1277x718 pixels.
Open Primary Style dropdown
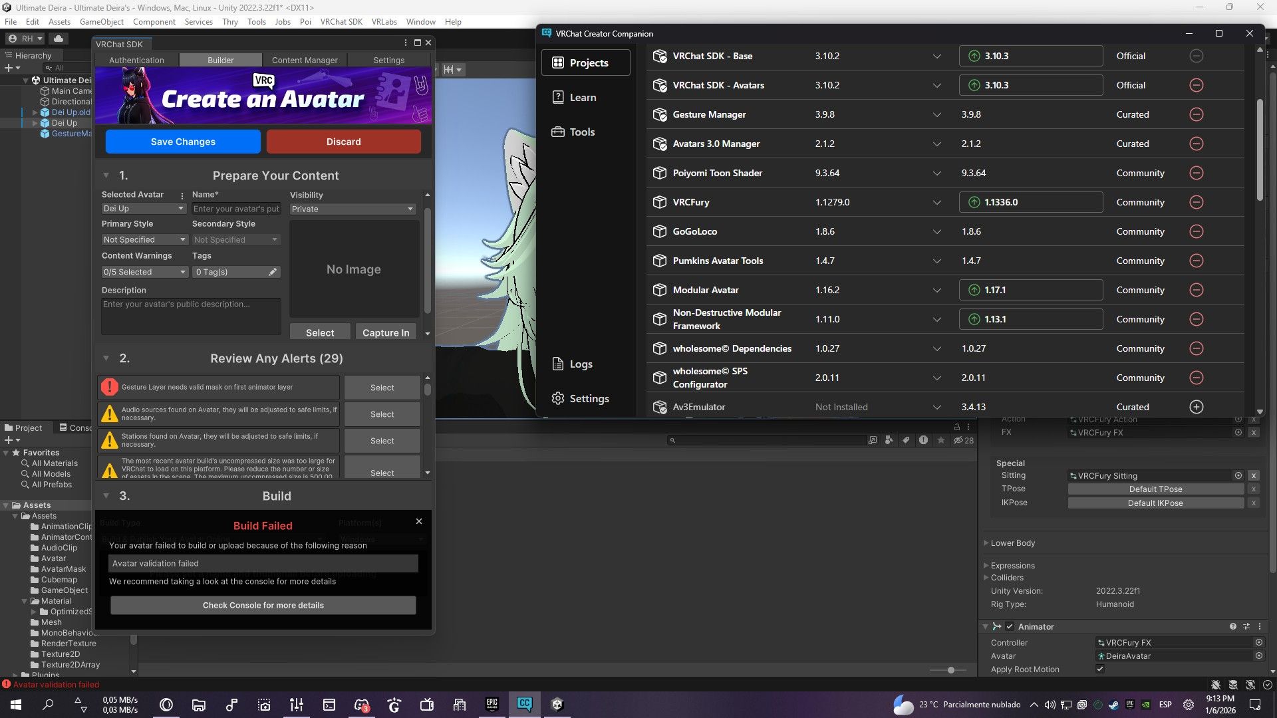(144, 240)
